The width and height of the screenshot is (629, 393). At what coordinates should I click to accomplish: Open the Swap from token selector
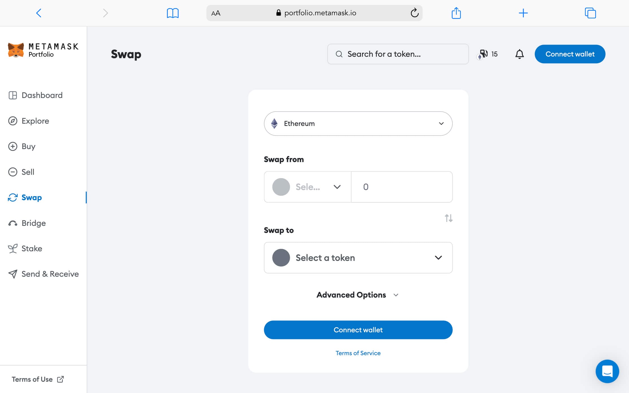tap(307, 187)
